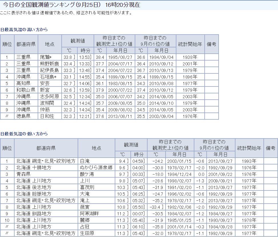Click the '喜茂別' station cell
278x237 pixels.
point(96,187)
